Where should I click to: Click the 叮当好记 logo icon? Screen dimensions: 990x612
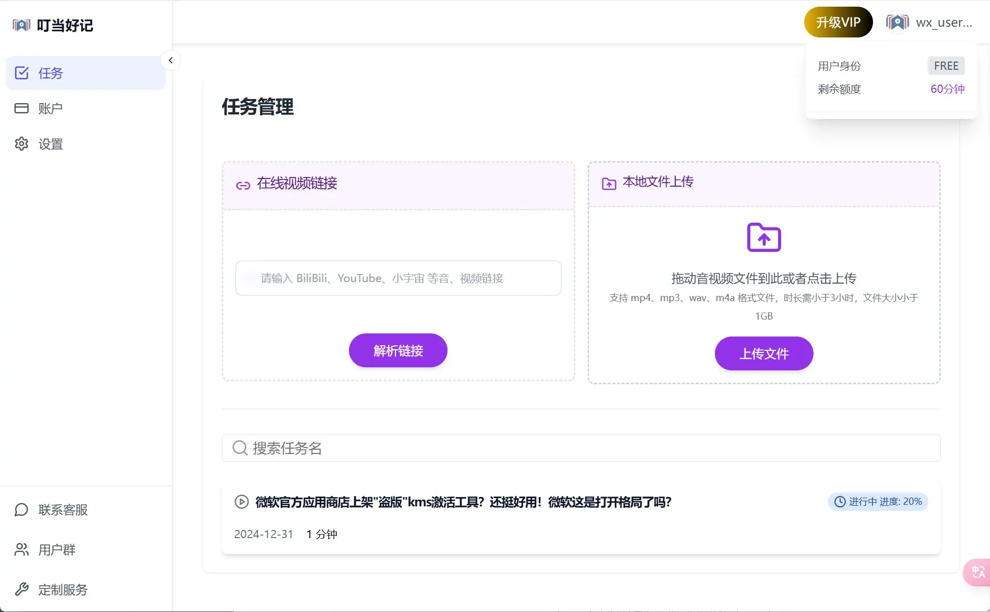point(21,25)
